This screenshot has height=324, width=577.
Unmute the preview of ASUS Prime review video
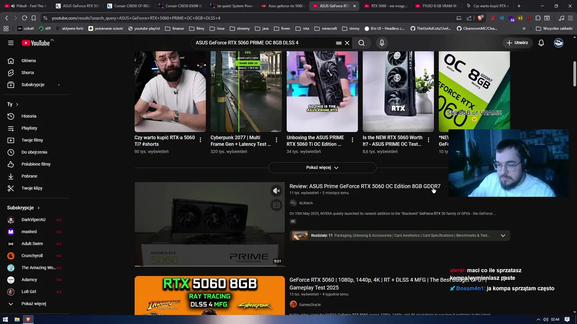coord(277,191)
